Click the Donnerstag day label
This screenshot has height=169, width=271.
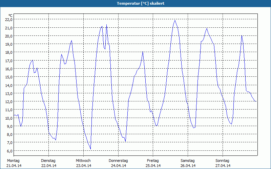118,161
